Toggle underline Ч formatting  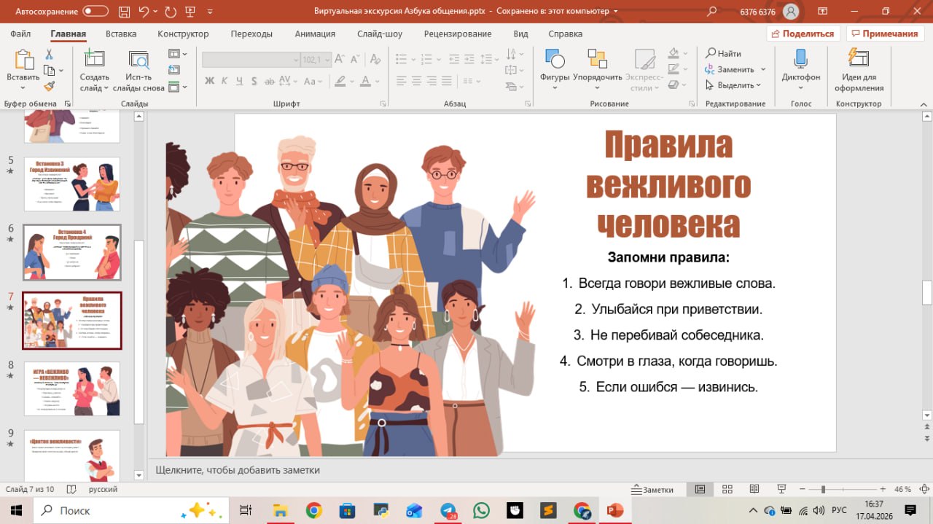239,81
